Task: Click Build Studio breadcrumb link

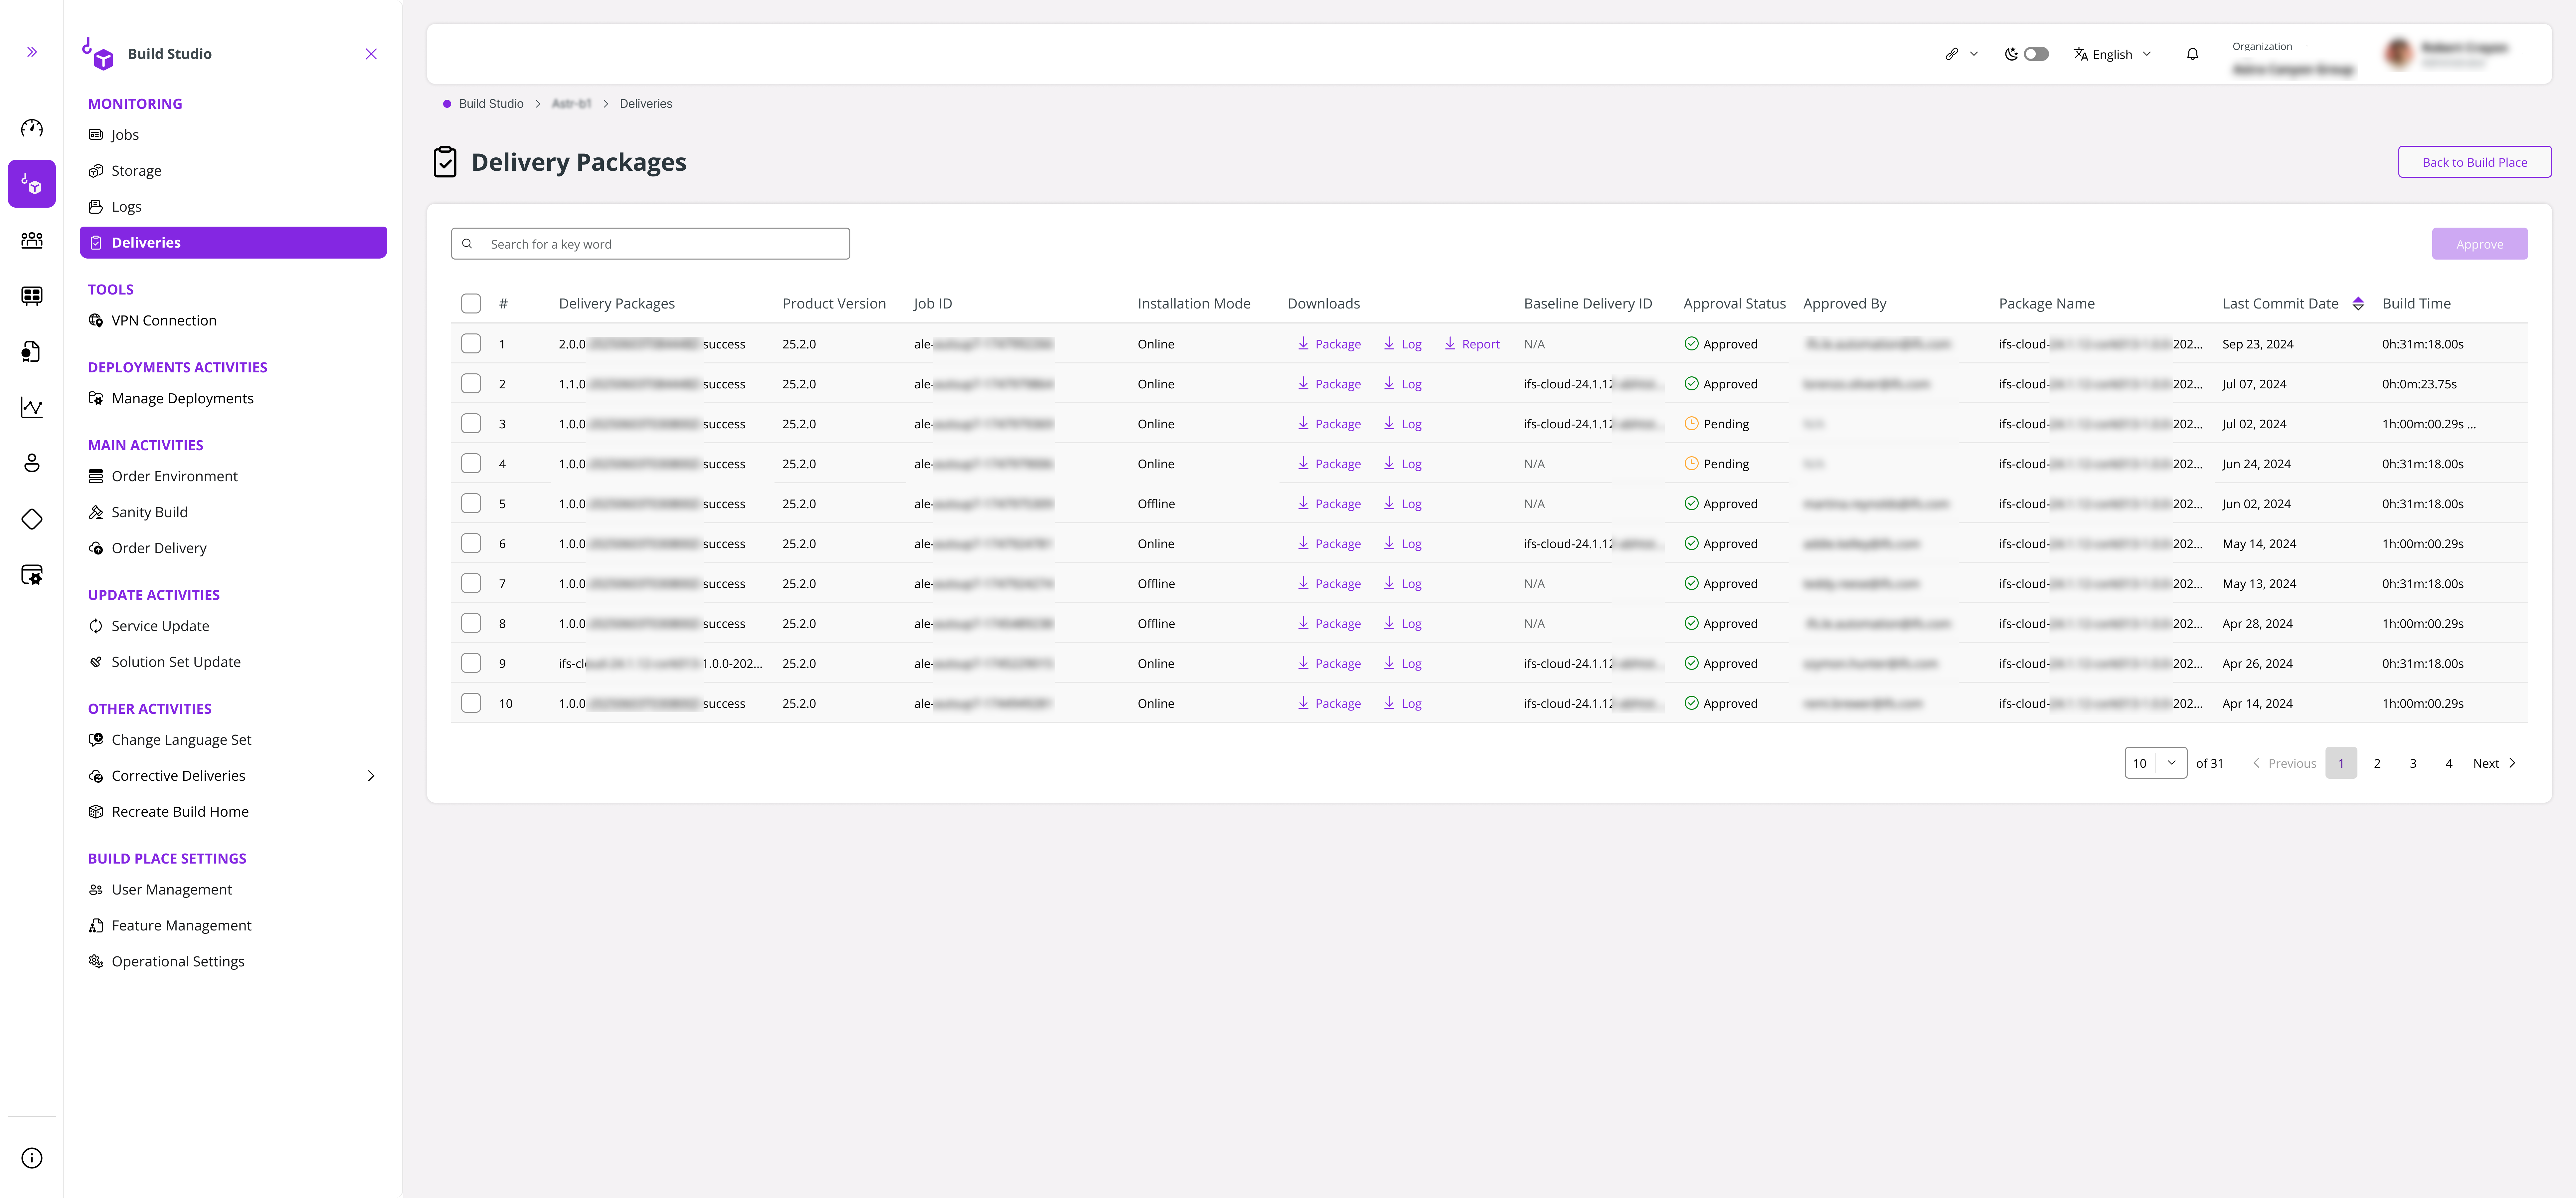Action: (491, 104)
